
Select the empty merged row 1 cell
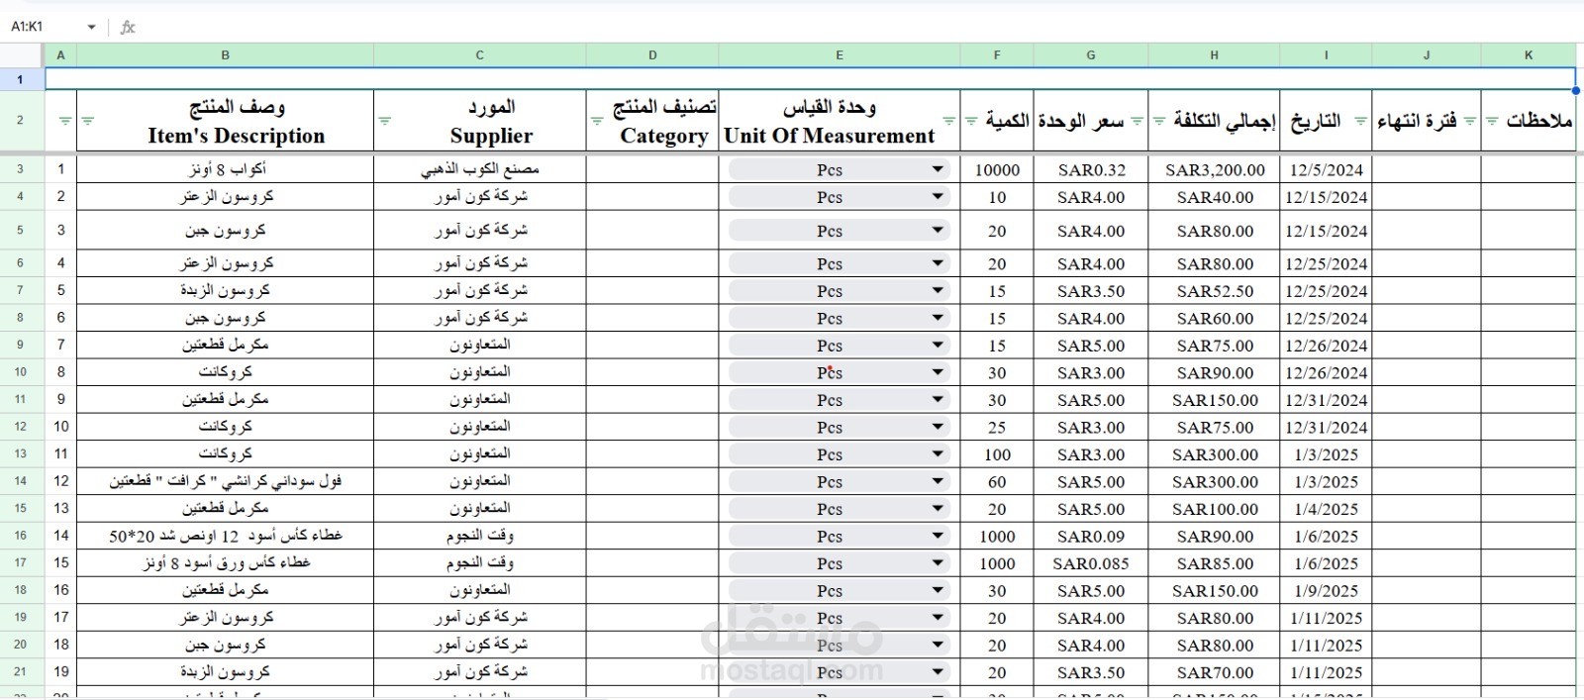[x=810, y=79]
